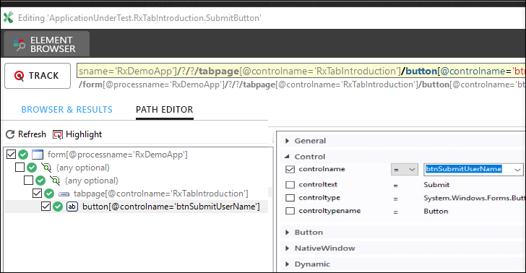The height and width of the screenshot is (273, 526).
Task: Open the Element Browser tab
Action: coord(47,44)
